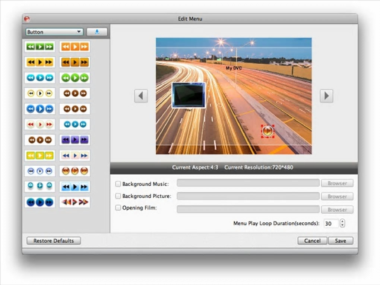Screen dimensions: 380x285
Task: Pick the yellow square button style
Action: (40, 156)
